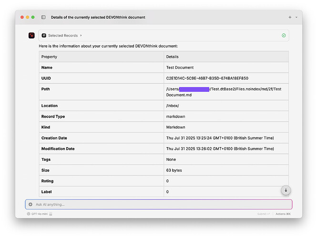Screen dimensions: 317x238
Task: Click the Details column header
Action: pos(172,57)
